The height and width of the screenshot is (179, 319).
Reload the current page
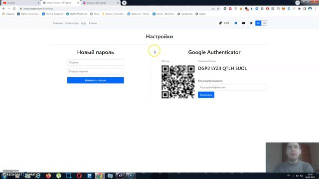tap(14, 9)
